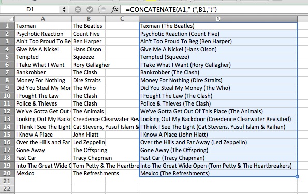Image resolution: width=308 pixels, height=194 pixels.
Task: Click cell D5 Tempted (Squeeze)
Action: [218, 57]
